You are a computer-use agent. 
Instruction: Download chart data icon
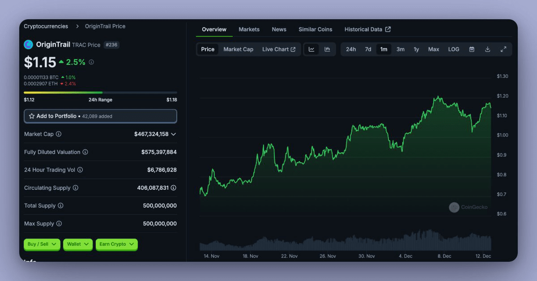point(487,49)
